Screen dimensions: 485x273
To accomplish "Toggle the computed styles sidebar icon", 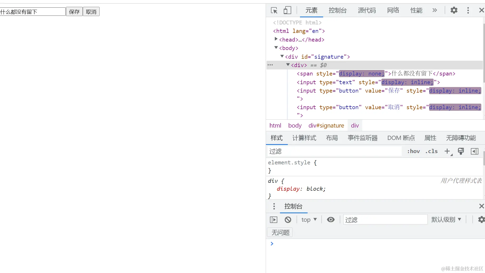I will pos(474,151).
